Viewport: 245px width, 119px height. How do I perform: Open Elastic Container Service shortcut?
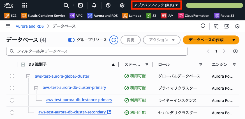tap(43, 16)
